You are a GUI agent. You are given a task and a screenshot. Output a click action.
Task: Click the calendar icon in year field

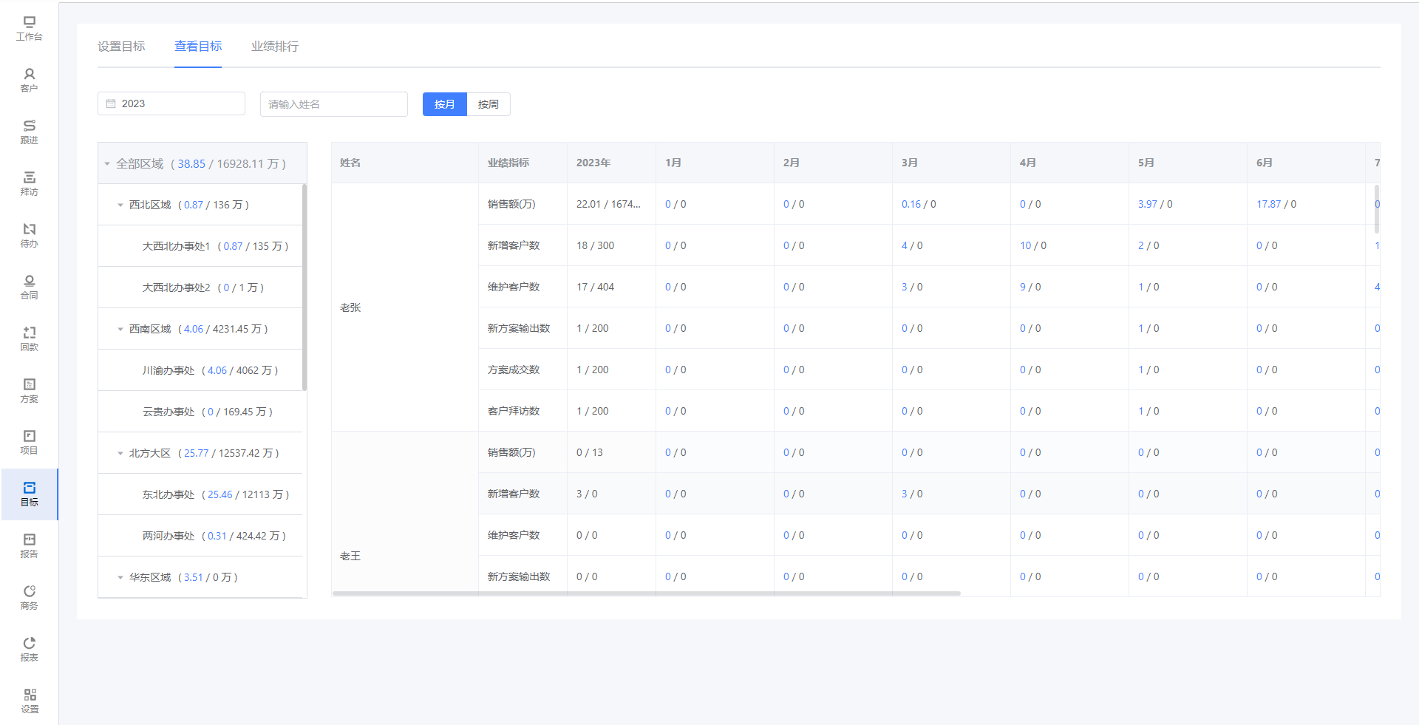point(111,103)
